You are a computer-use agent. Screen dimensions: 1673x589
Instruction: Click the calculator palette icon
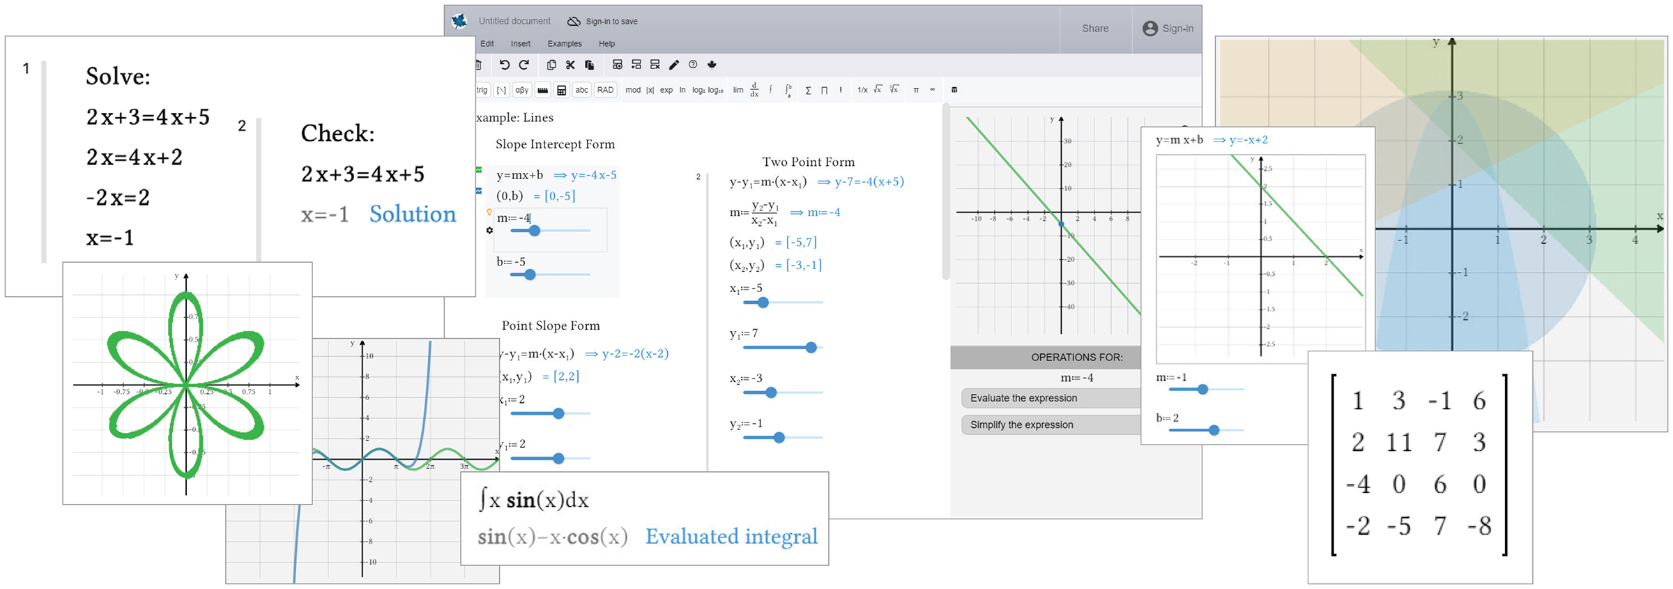click(561, 90)
